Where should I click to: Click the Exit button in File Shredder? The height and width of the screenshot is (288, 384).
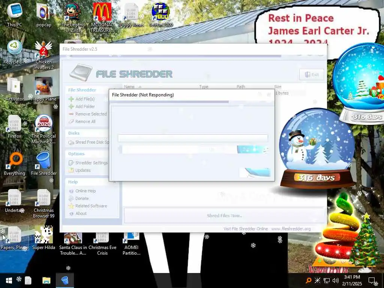(312, 75)
